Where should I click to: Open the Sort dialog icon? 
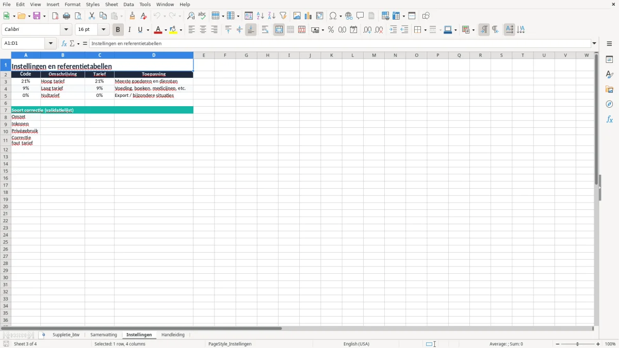[x=249, y=16]
